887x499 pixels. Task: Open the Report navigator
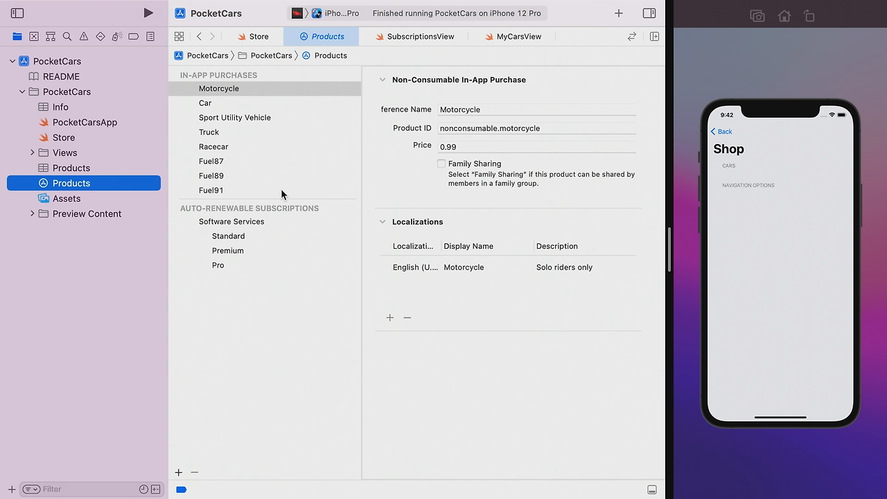(150, 36)
